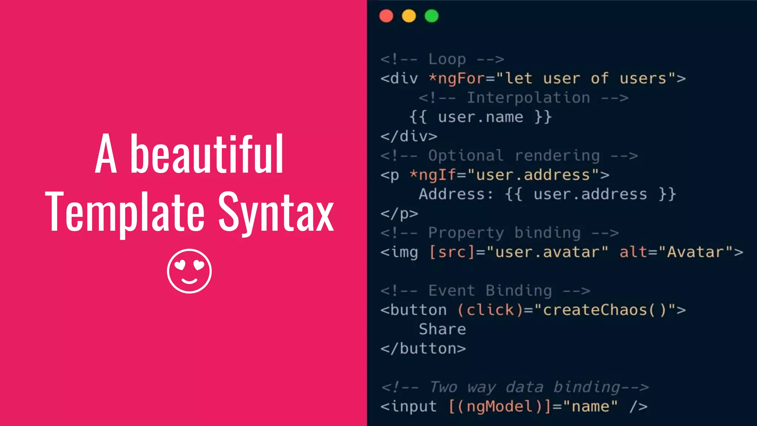
Task: Click the *ngFor div opening line
Action: point(533,78)
